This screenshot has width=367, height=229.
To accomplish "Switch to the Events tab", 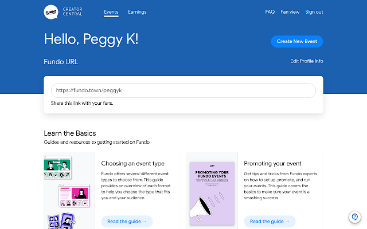I will (x=111, y=11).
